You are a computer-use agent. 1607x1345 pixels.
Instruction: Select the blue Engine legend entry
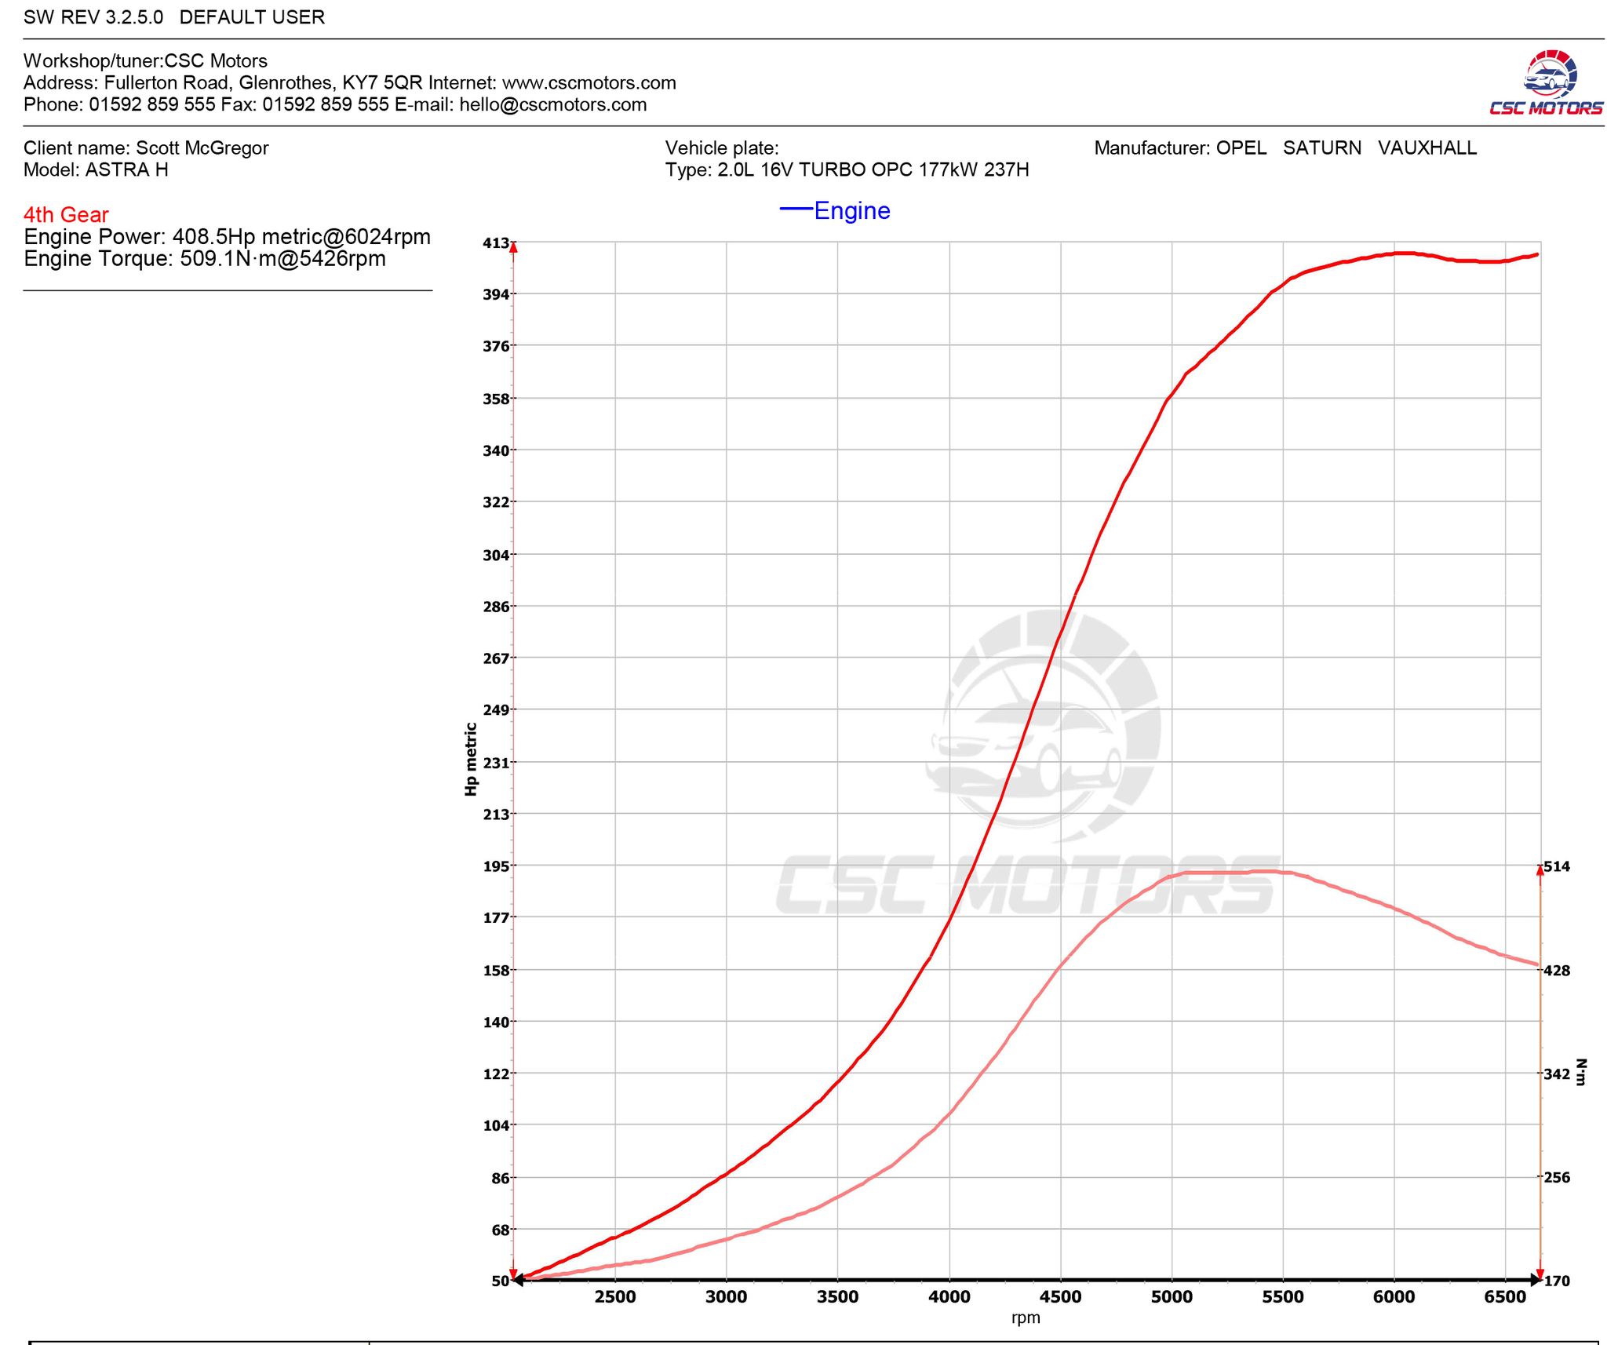pyautogui.click(x=835, y=210)
